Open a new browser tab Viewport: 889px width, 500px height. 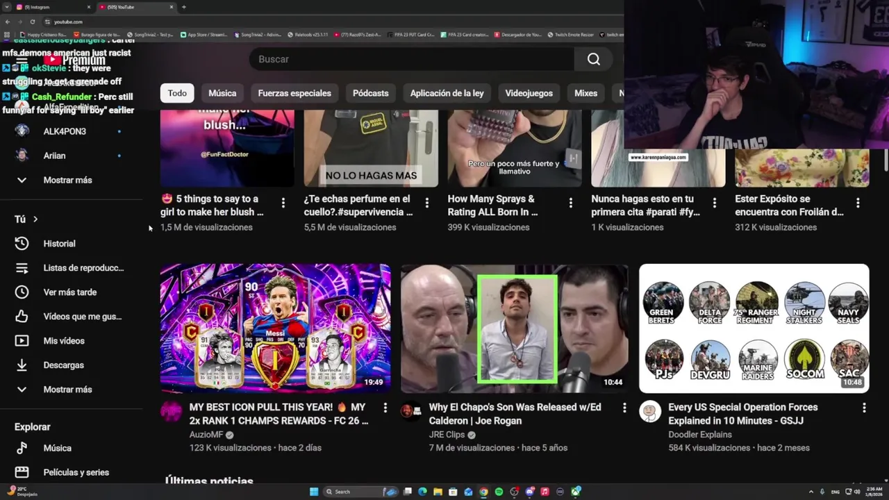(183, 7)
